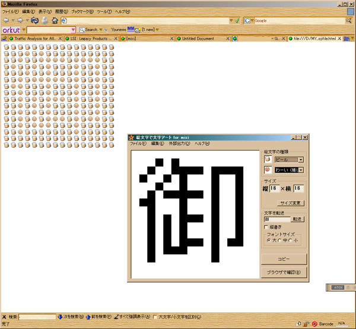Click the lock icon in status bar
The height and width of the screenshot is (329, 356).
306,324
